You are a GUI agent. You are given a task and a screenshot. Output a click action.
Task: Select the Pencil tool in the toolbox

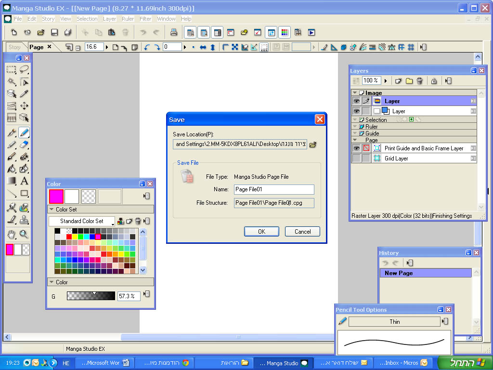click(x=24, y=132)
